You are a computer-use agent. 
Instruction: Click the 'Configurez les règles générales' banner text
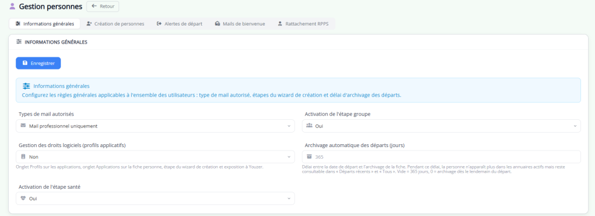coord(212,95)
